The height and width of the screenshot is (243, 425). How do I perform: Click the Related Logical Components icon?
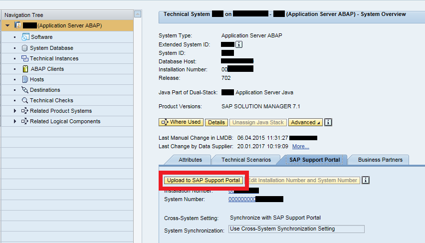pos(24,121)
